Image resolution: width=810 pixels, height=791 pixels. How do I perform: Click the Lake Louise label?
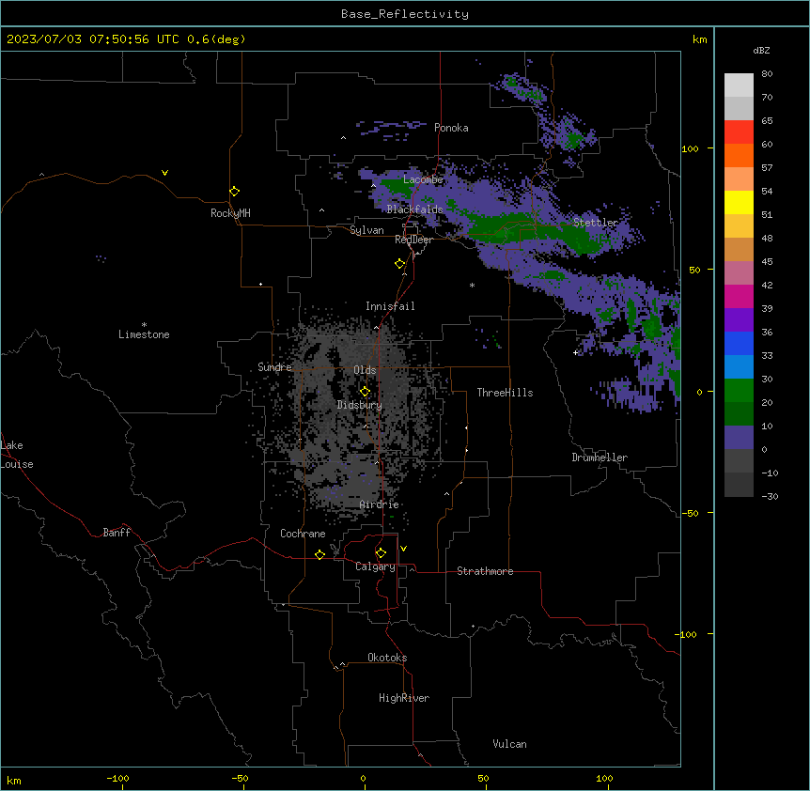coord(17,455)
